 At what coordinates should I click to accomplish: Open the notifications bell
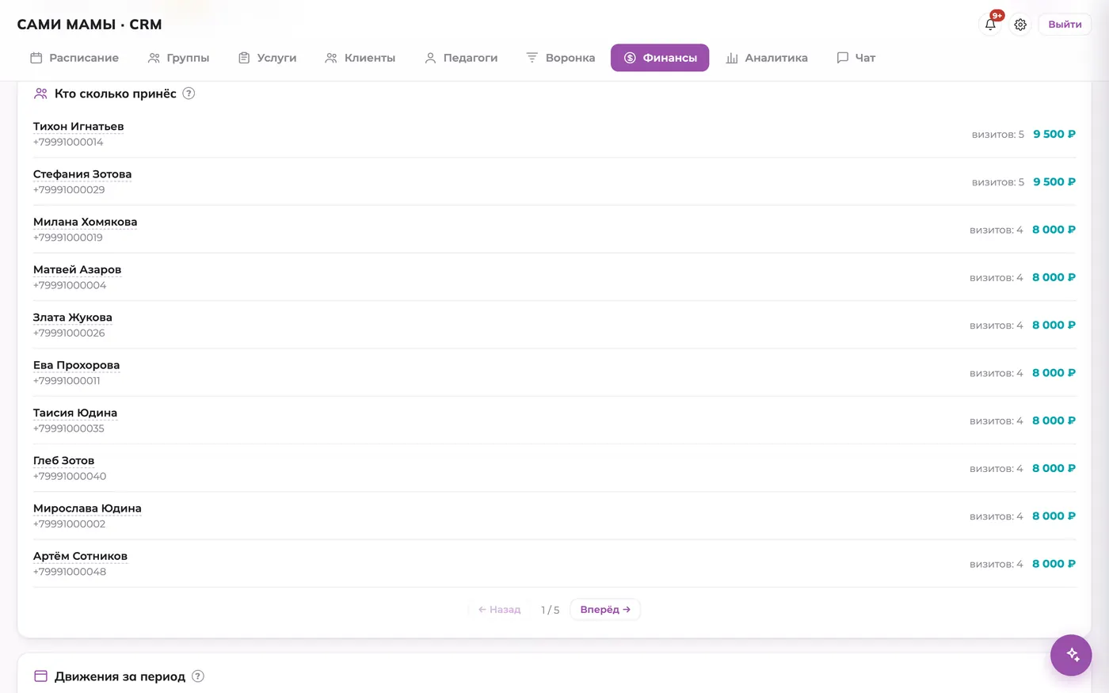(990, 25)
